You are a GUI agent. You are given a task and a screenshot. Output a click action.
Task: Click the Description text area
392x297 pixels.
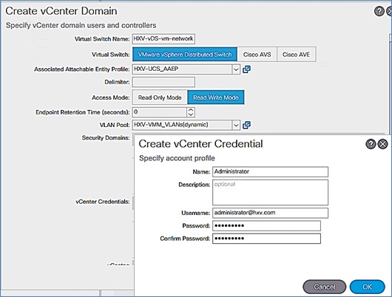[270, 192]
